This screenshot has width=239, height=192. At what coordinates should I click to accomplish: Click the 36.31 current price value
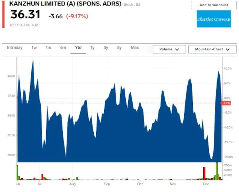(x=25, y=15)
